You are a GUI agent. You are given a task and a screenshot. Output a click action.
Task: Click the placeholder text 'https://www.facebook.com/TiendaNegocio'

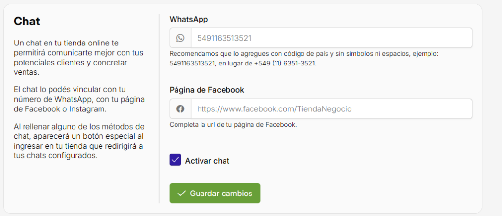tap(275, 109)
